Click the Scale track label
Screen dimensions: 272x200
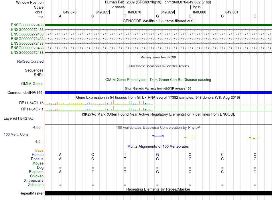(39, 7)
